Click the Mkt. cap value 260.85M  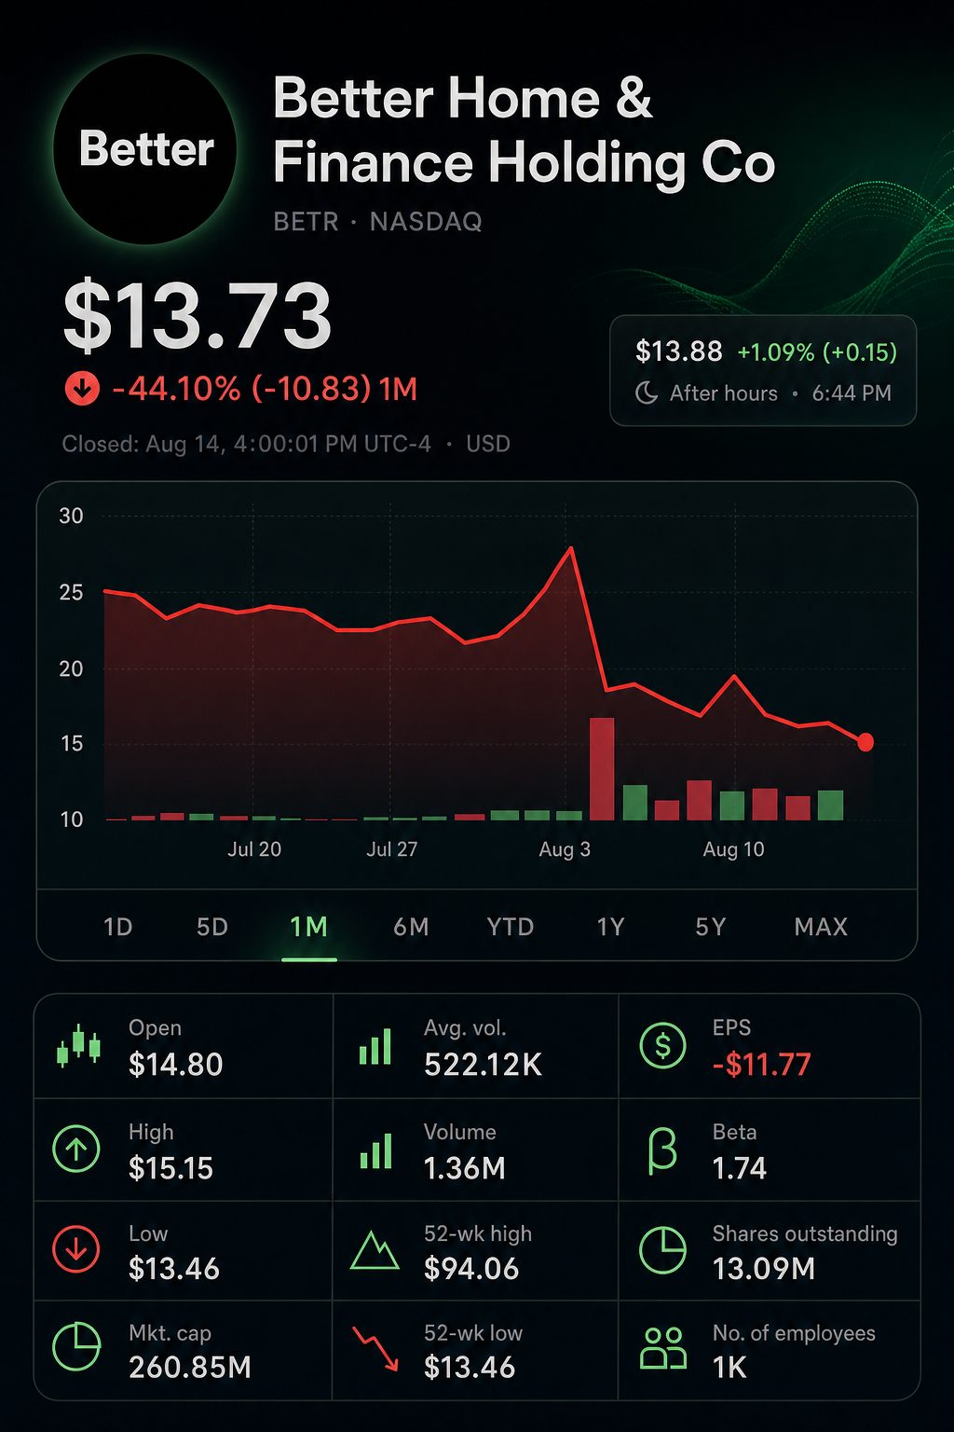[x=190, y=1368]
